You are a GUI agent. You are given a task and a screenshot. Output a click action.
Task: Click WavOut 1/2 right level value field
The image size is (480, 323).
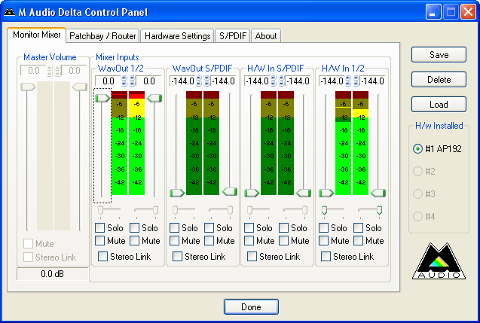click(x=148, y=81)
